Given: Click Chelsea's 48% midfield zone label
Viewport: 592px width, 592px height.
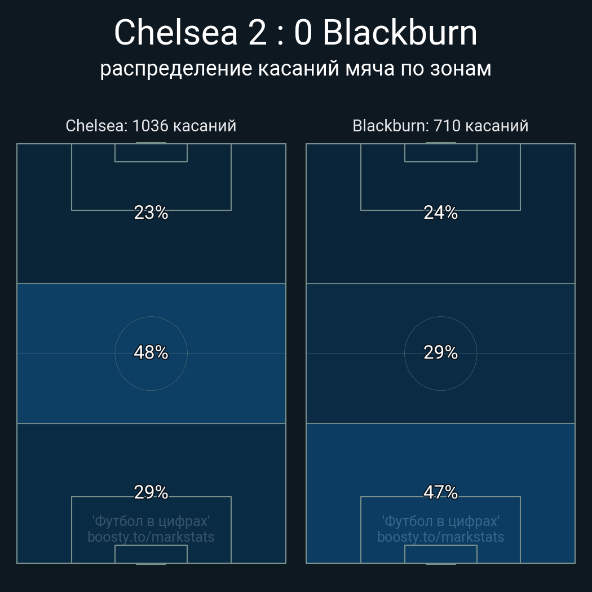Looking at the screenshot, I should (151, 352).
